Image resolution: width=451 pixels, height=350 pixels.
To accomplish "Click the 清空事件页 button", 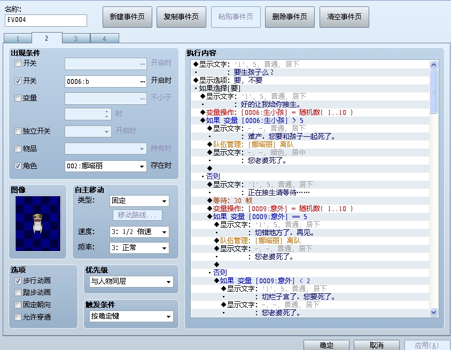I will pos(344,17).
